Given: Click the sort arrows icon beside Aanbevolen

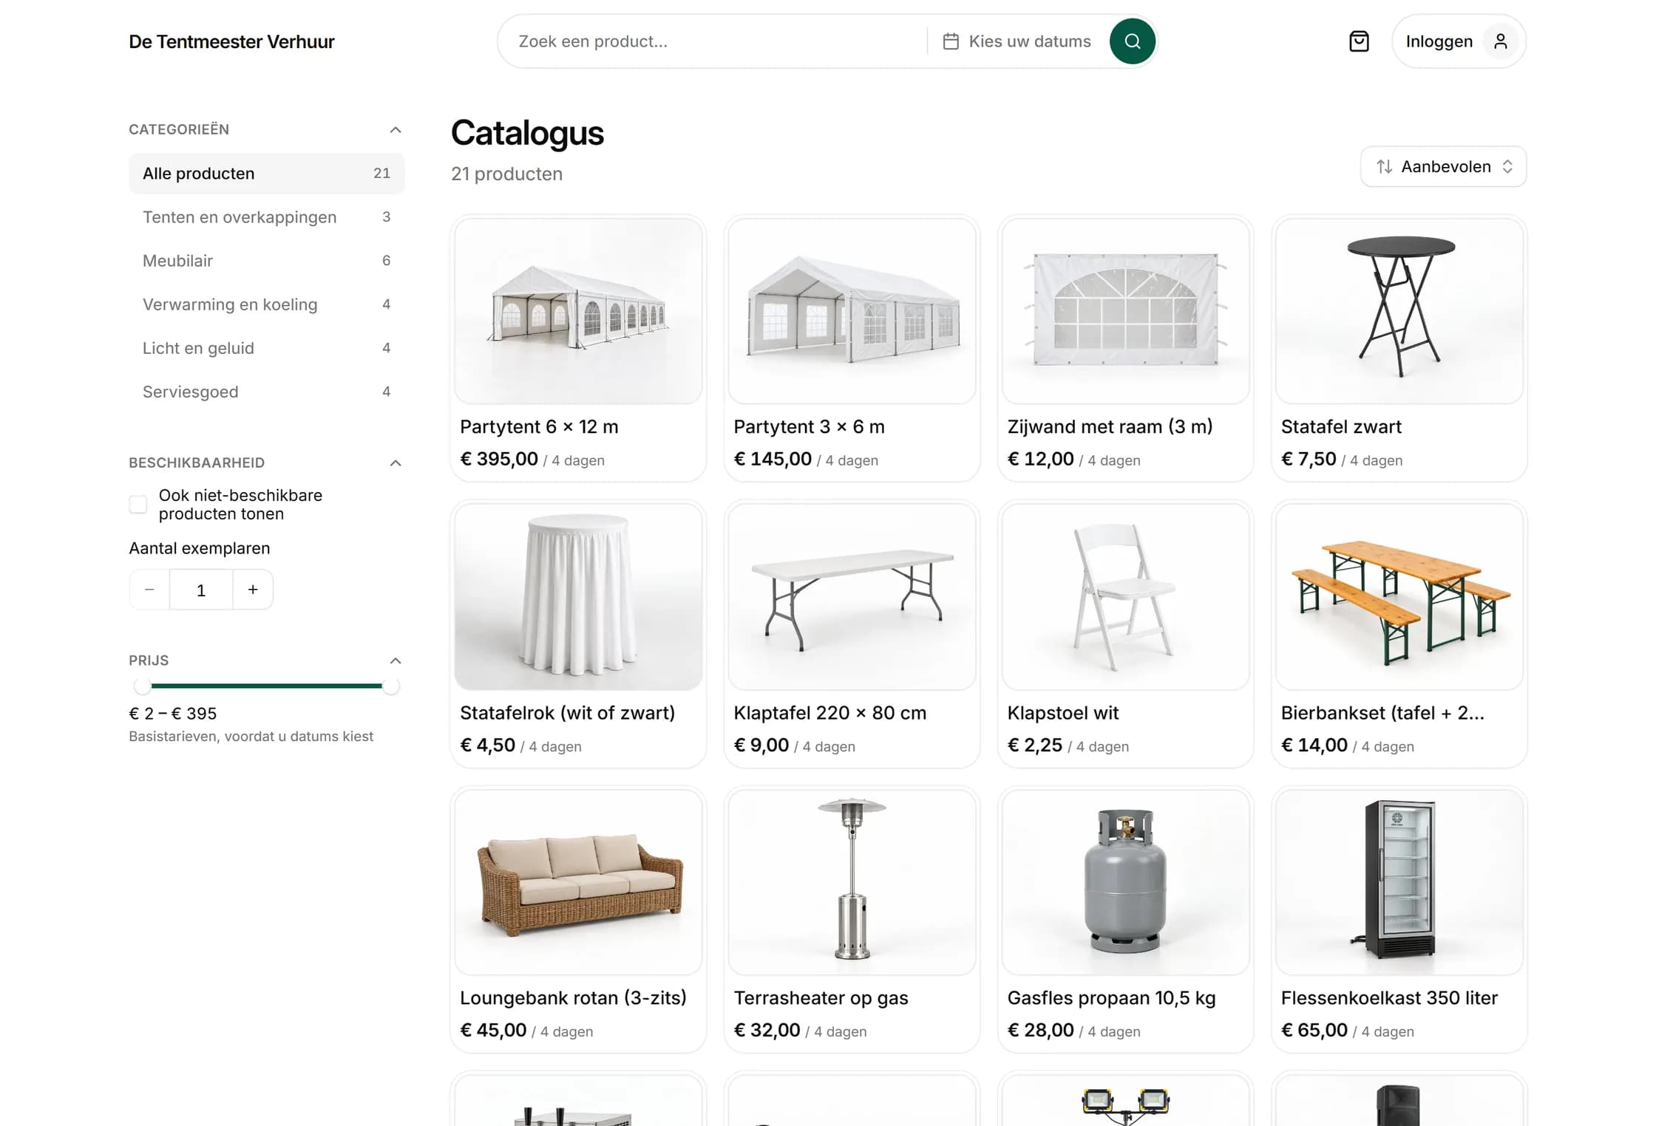Looking at the screenshot, I should (1384, 167).
